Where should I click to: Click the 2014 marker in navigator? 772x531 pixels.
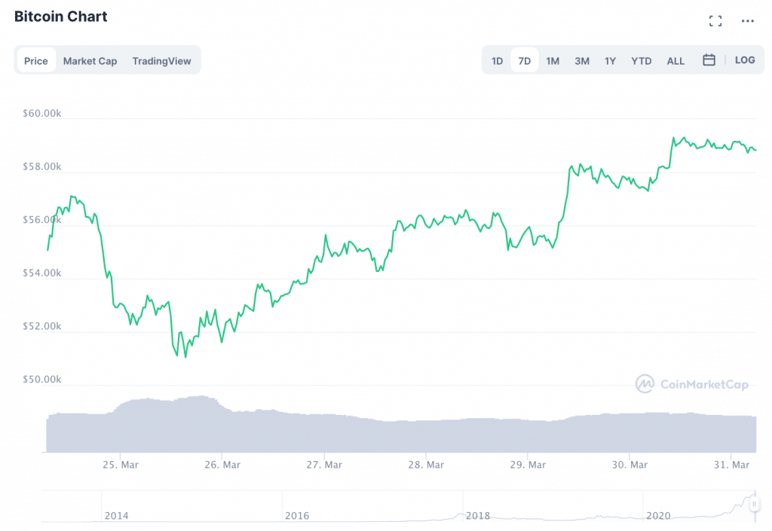(116, 516)
